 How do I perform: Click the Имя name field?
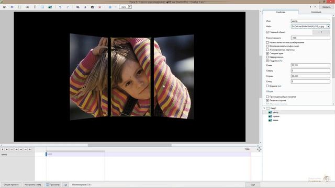(310, 21)
